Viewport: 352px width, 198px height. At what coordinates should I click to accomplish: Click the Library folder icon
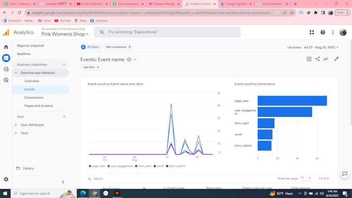(18, 168)
